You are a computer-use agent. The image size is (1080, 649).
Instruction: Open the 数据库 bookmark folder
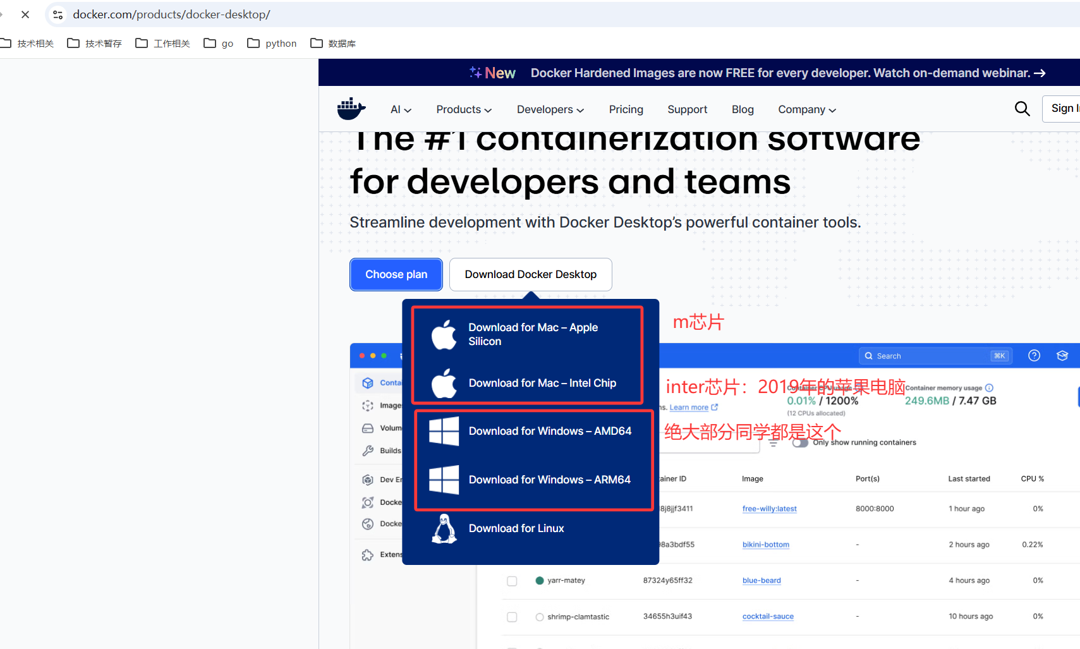click(333, 43)
